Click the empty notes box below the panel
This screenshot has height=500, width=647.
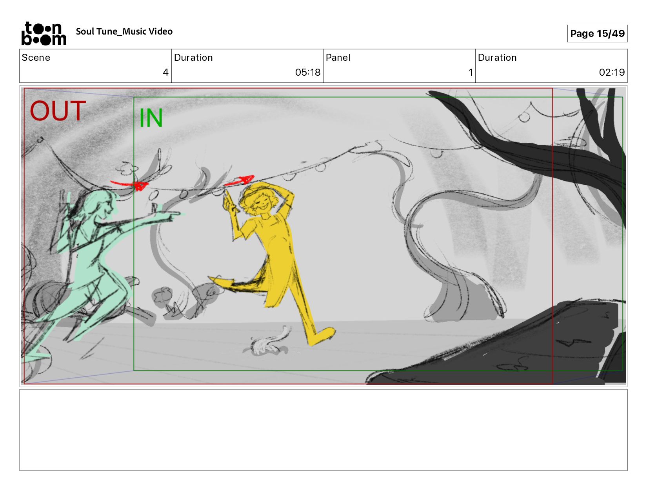pyautogui.click(x=323, y=430)
